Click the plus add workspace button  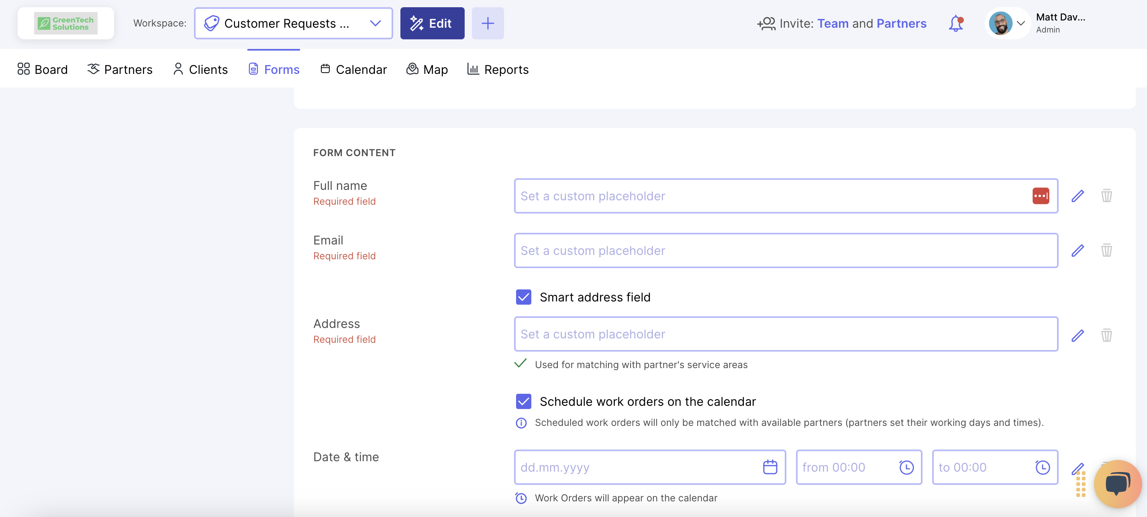tap(488, 24)
